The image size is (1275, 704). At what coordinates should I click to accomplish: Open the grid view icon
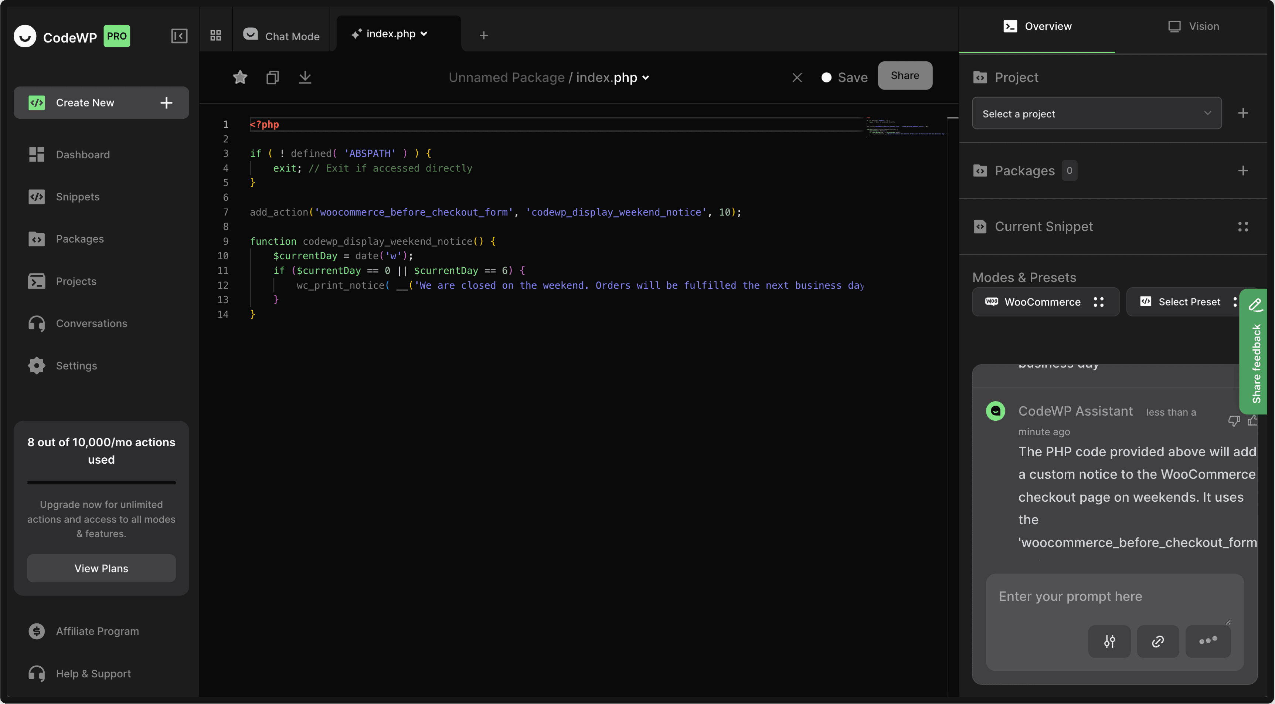215,35
